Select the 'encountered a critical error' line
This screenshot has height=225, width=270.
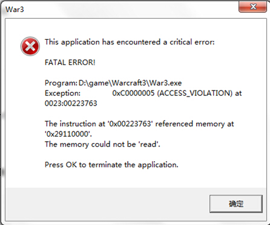tap(130, 42)
